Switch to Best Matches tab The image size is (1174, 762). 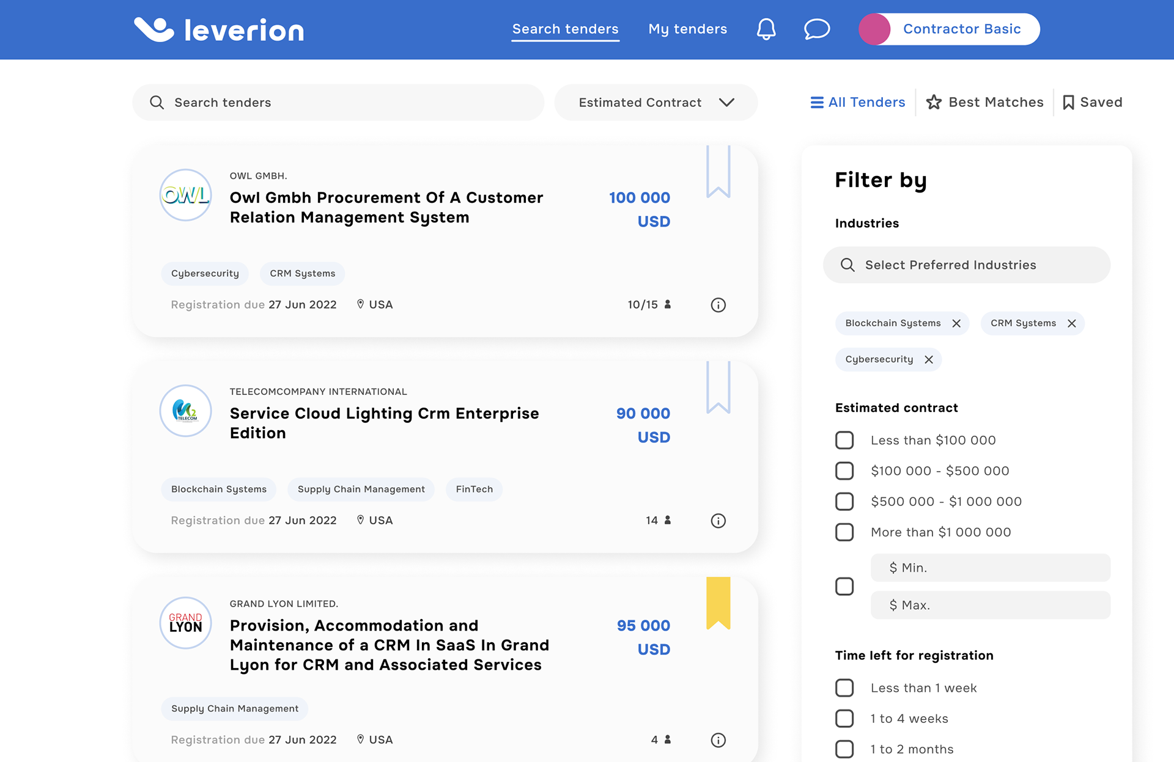pyautogui.click(x=984, y=102)
